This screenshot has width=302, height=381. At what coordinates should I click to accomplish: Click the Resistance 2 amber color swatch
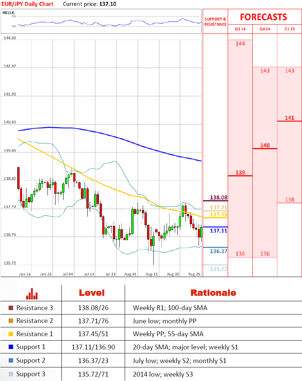[11, 321]
